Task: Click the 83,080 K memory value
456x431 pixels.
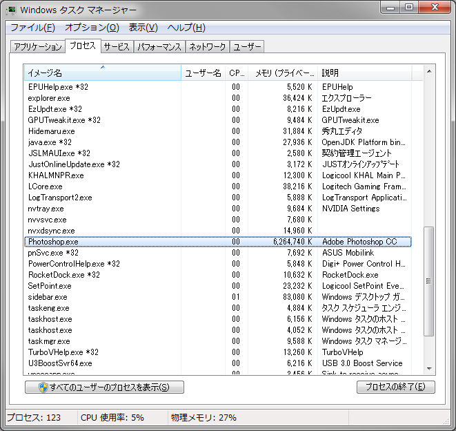Action: (x=297, y=297)
